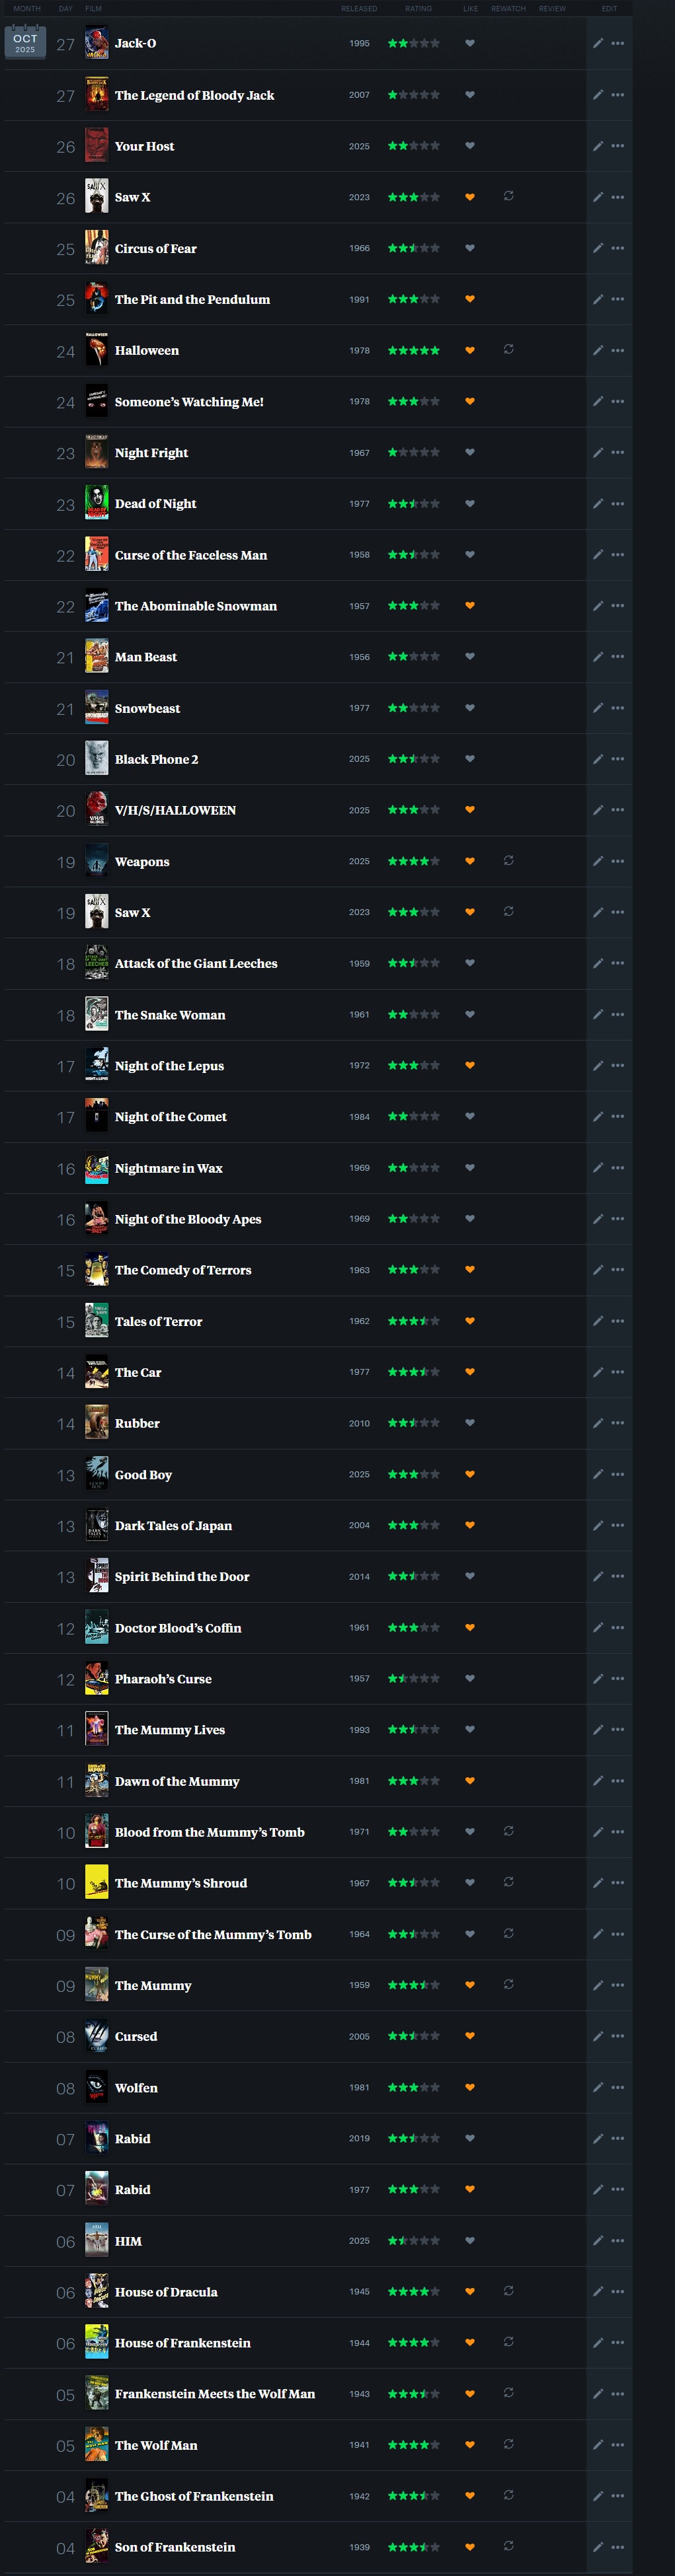The width and height of the screenshot is (675, 2576).
Task: Open The Curse of the Mummy's Tomb
Action: click(x=213, y=1935)
